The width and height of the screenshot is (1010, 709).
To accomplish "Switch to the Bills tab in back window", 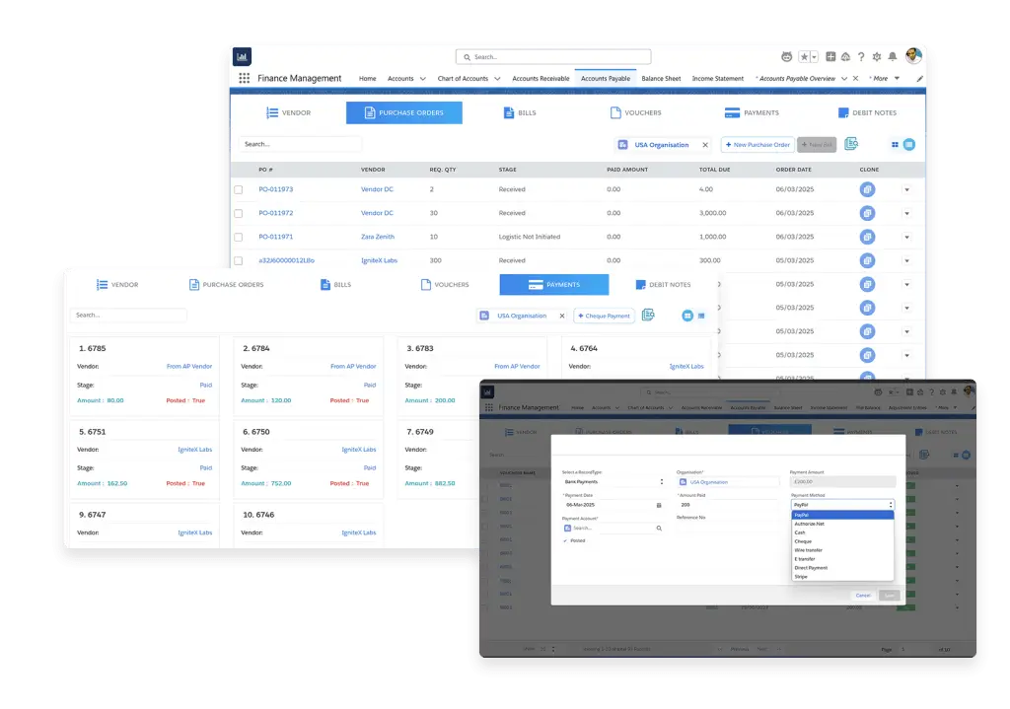I will pos(519,112).
